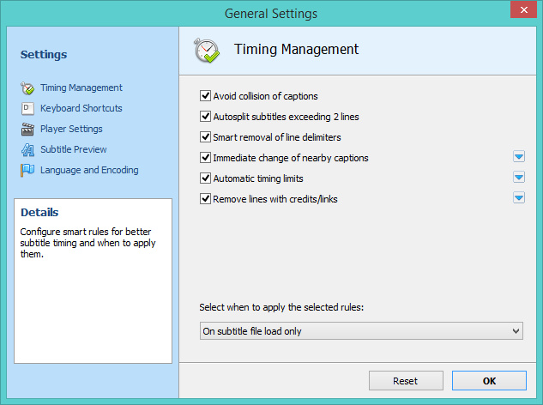Expand Remove lines with credits/links options
The height and width of the screenshot is (405, 543).
click(518, 198)
